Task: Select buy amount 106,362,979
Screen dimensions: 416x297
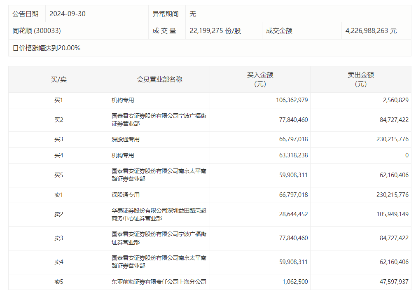Action: tap(292, 100)
